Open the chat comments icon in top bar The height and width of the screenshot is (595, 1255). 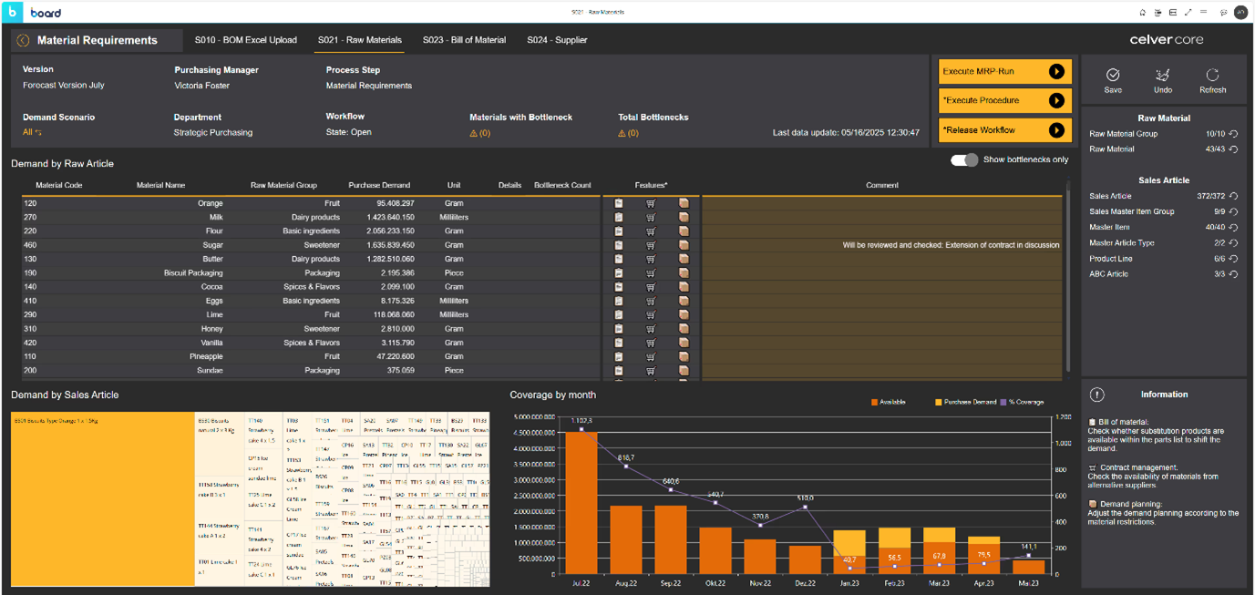pyautogui.click(x=1223, y=13)
